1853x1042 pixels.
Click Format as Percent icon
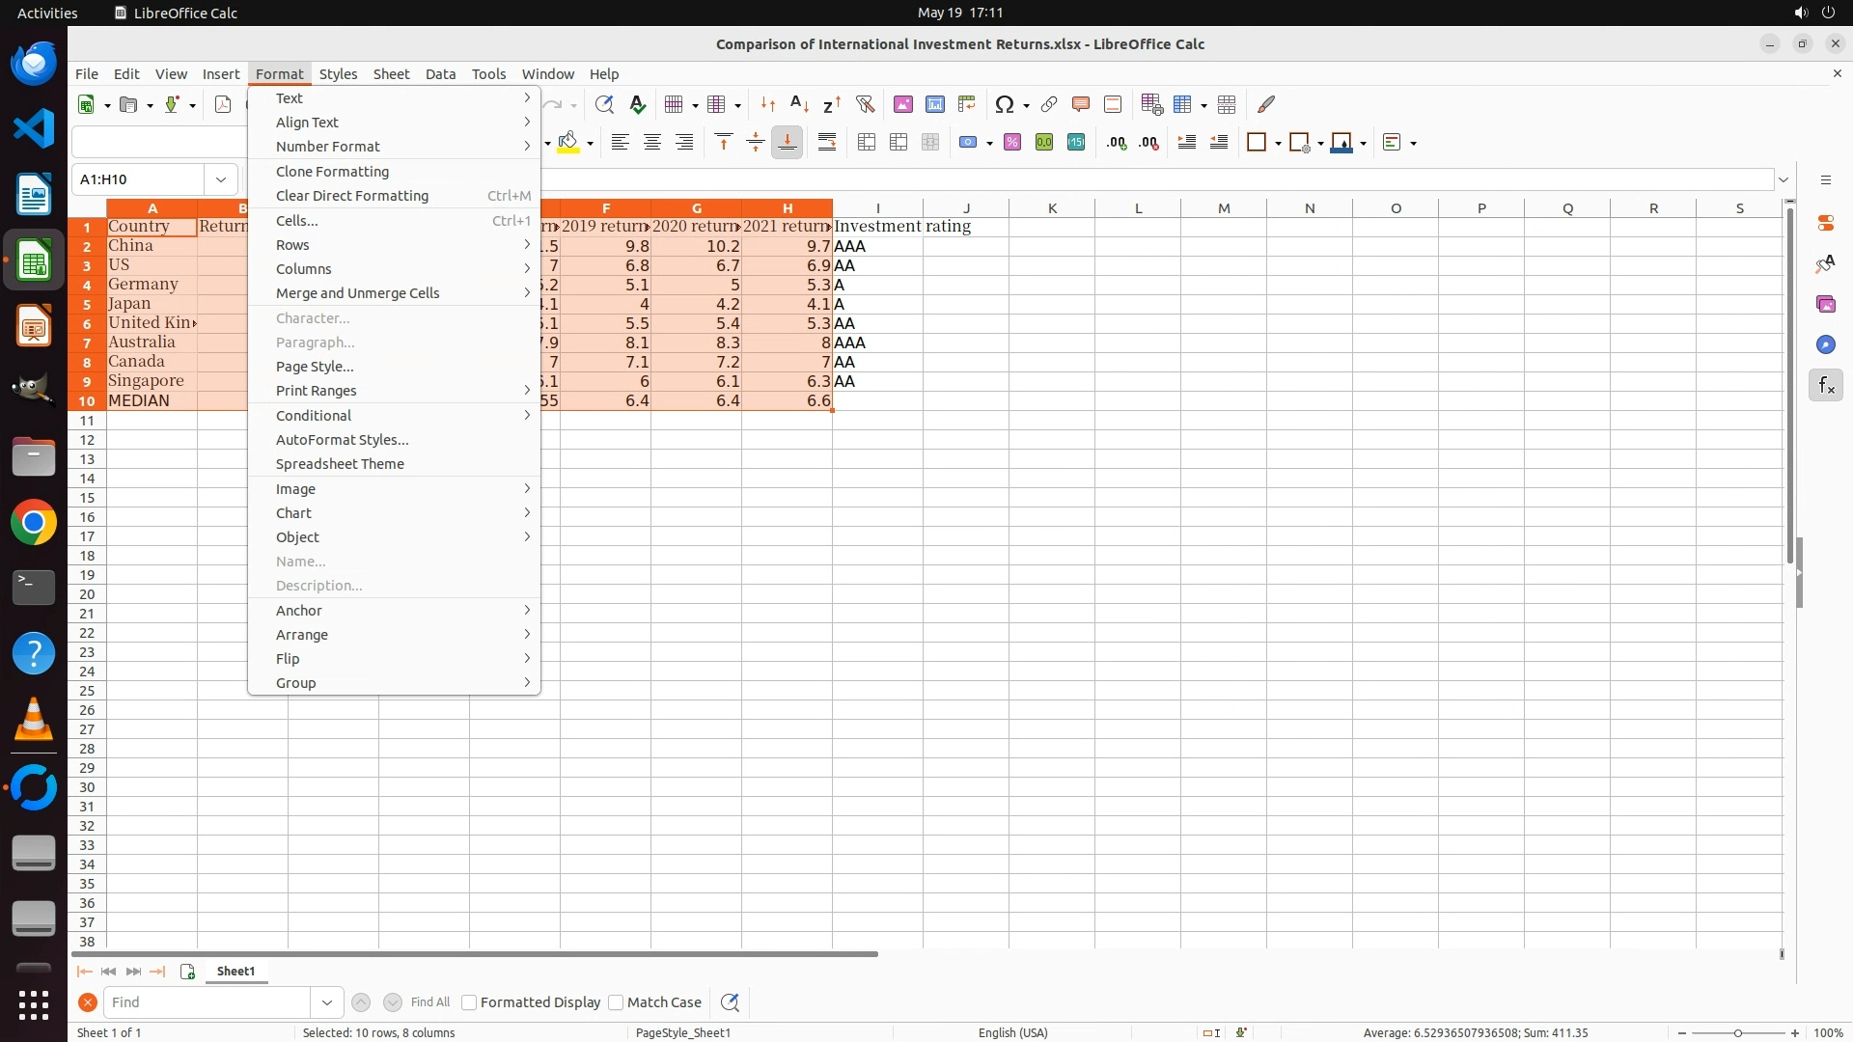(x=1011, y=143)
